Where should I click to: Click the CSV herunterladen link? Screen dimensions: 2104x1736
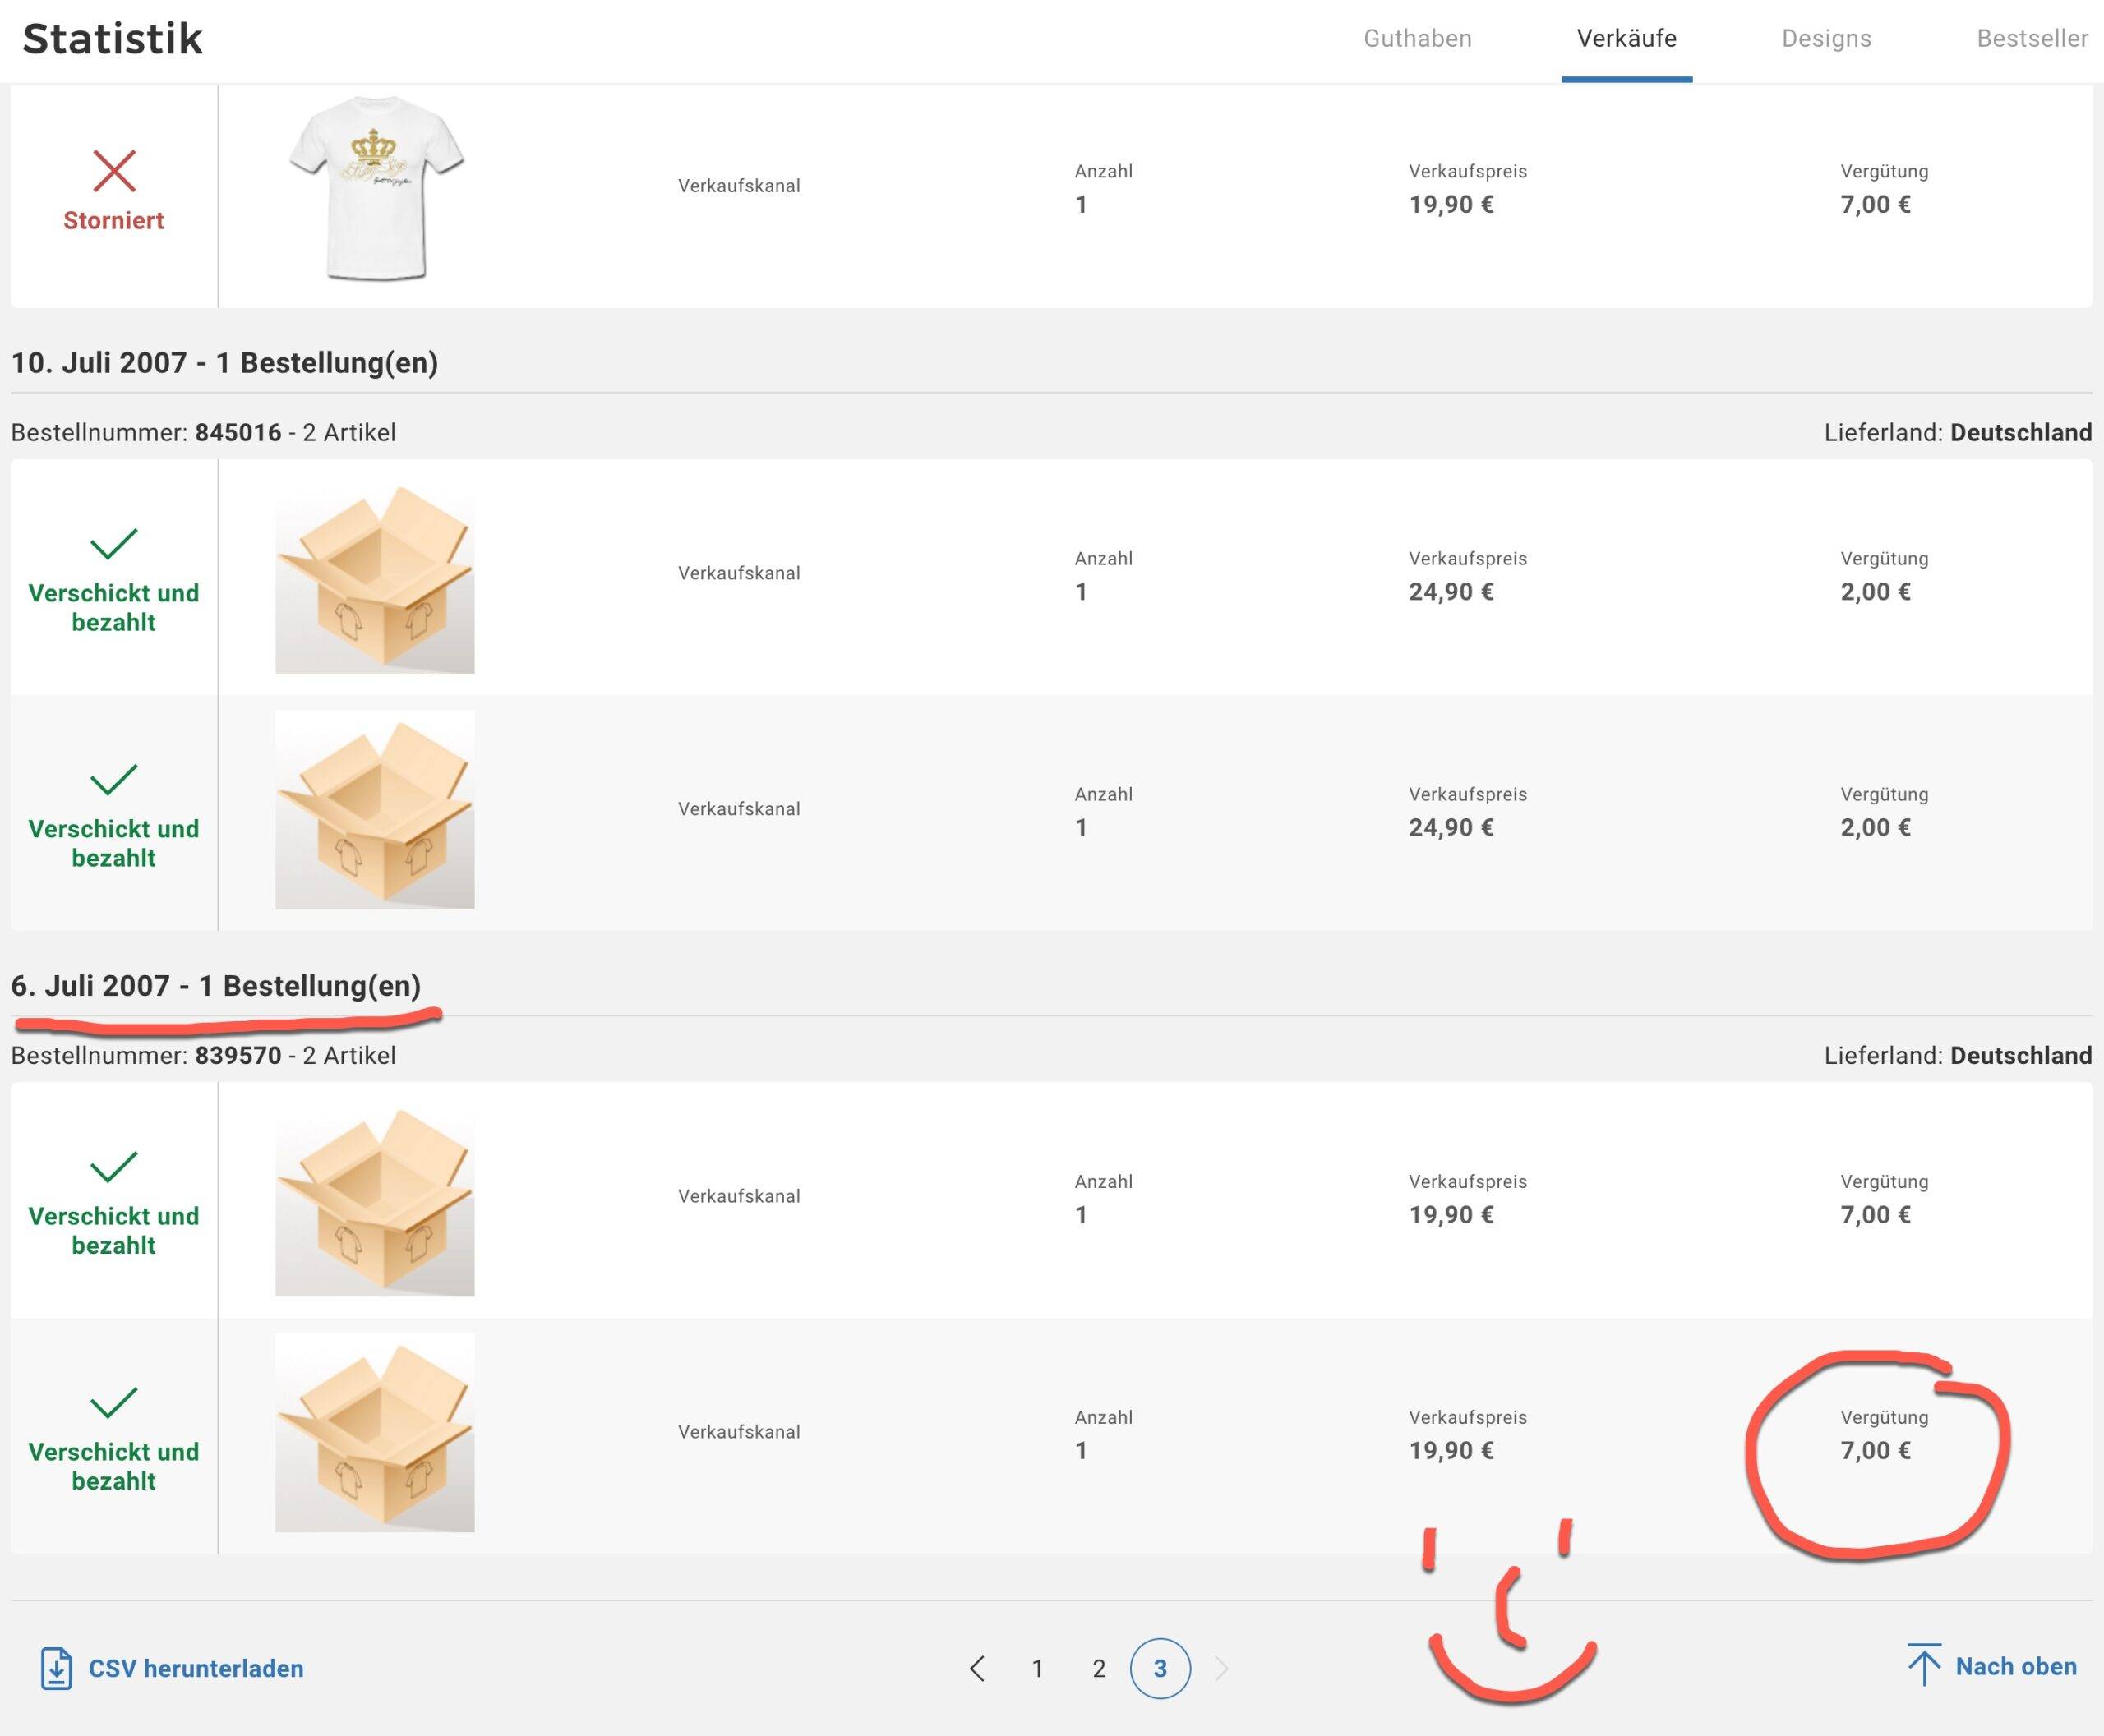(x=196, y=1668)
